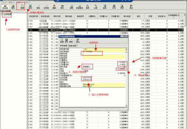Click the 退出 (Exit) icon in dialog toolbar
The width and height of the screenshot is (187, 129).
point(77,40)
